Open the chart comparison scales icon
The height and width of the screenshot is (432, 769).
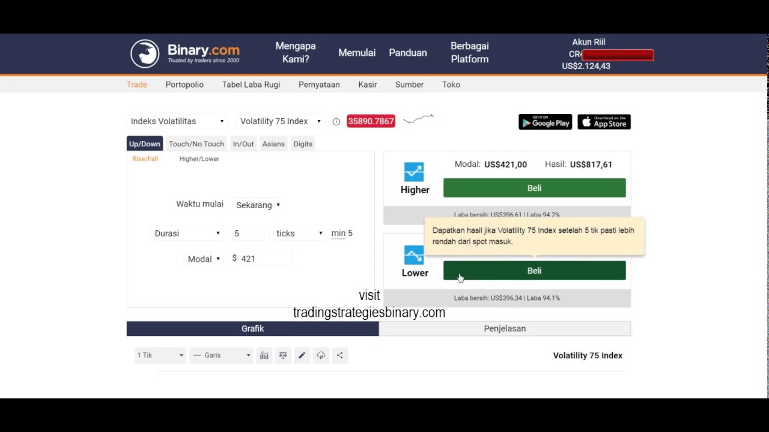[x=283, y=355]
